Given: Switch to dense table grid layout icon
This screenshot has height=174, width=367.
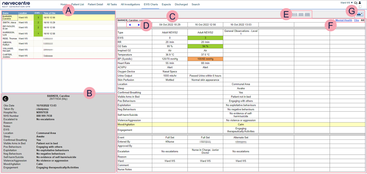Looking at the screenshot, I should pyautogui.click(x=307, y=14).
